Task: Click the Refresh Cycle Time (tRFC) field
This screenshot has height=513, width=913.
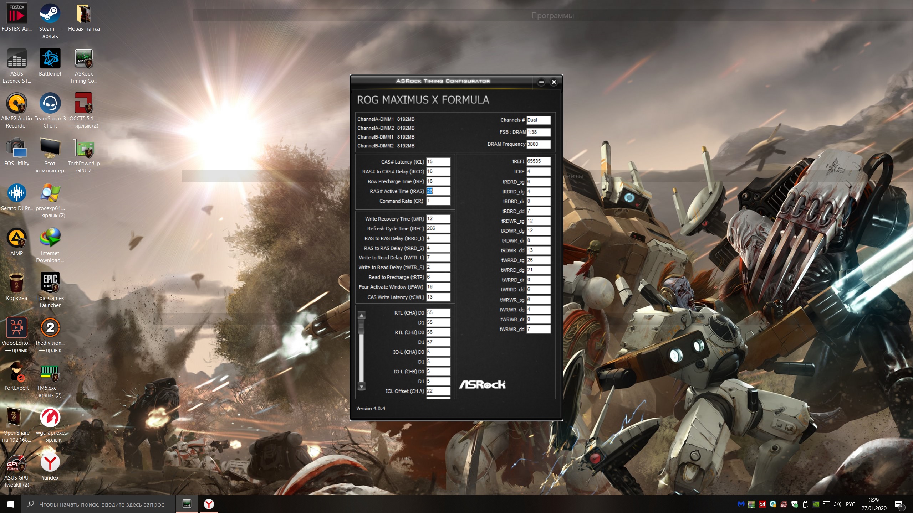Action: (x=438, y=229)
